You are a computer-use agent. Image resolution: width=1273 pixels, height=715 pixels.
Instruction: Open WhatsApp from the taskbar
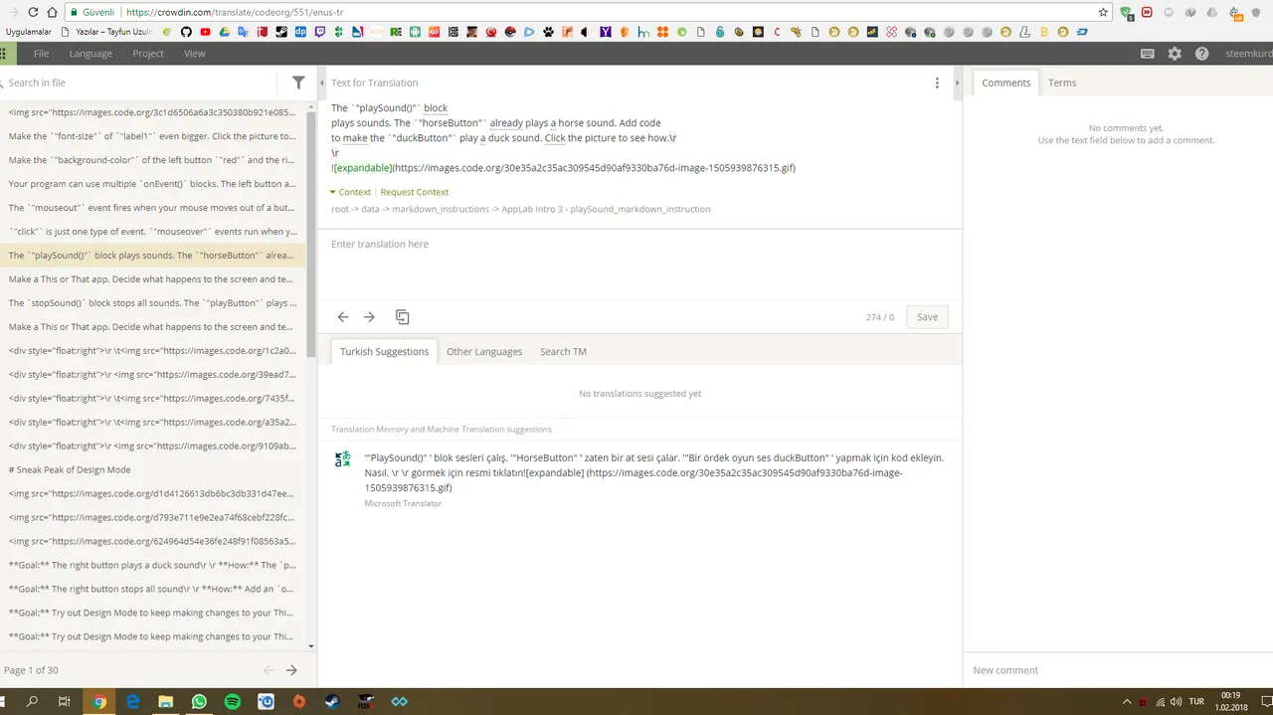[x=199, y=701]
